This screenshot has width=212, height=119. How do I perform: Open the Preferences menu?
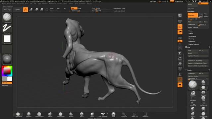(x=52, y=4)
